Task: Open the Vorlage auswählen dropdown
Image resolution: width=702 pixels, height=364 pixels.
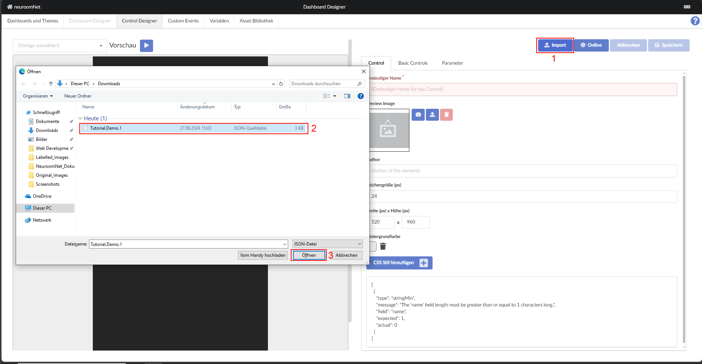Action: [60, 46]
